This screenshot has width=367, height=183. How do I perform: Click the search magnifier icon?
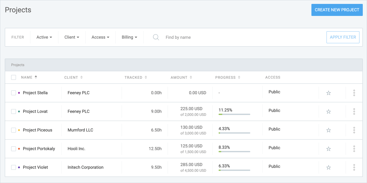pyautogui.click(x=156, y=37)
